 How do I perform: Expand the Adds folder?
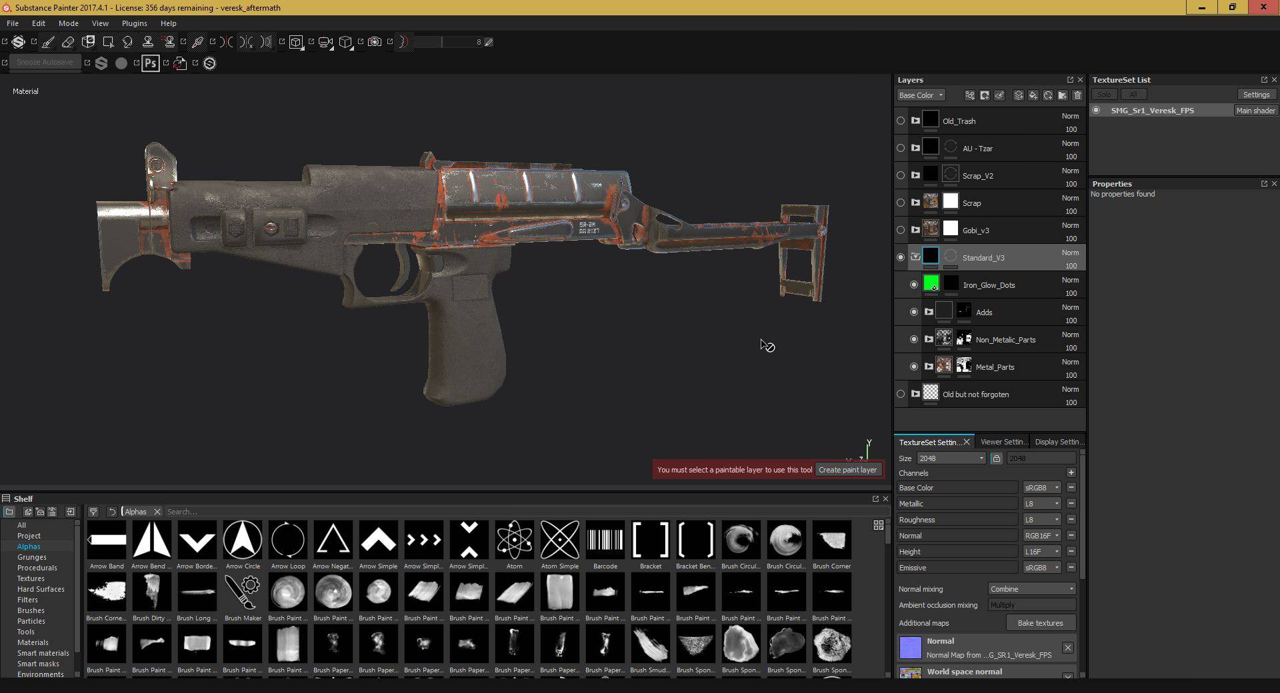929,312
